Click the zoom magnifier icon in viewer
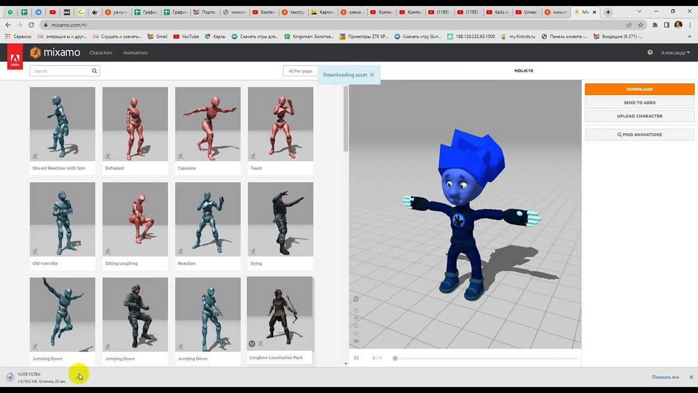 pyautogui.click(x=356, y=326)
